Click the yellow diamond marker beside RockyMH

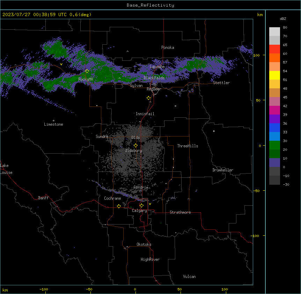click(x=87, y=71)
